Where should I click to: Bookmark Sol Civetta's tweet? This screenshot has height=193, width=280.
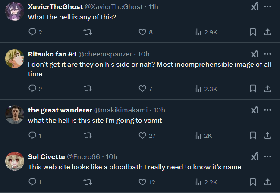click(253, 182)
